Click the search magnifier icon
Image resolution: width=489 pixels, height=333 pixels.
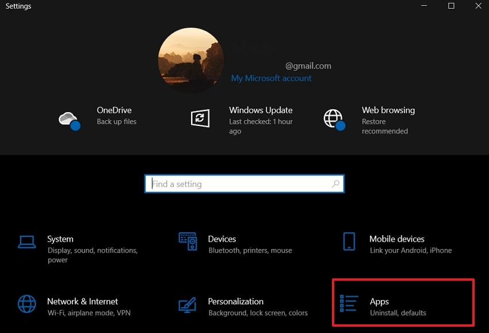coord(335,183)
